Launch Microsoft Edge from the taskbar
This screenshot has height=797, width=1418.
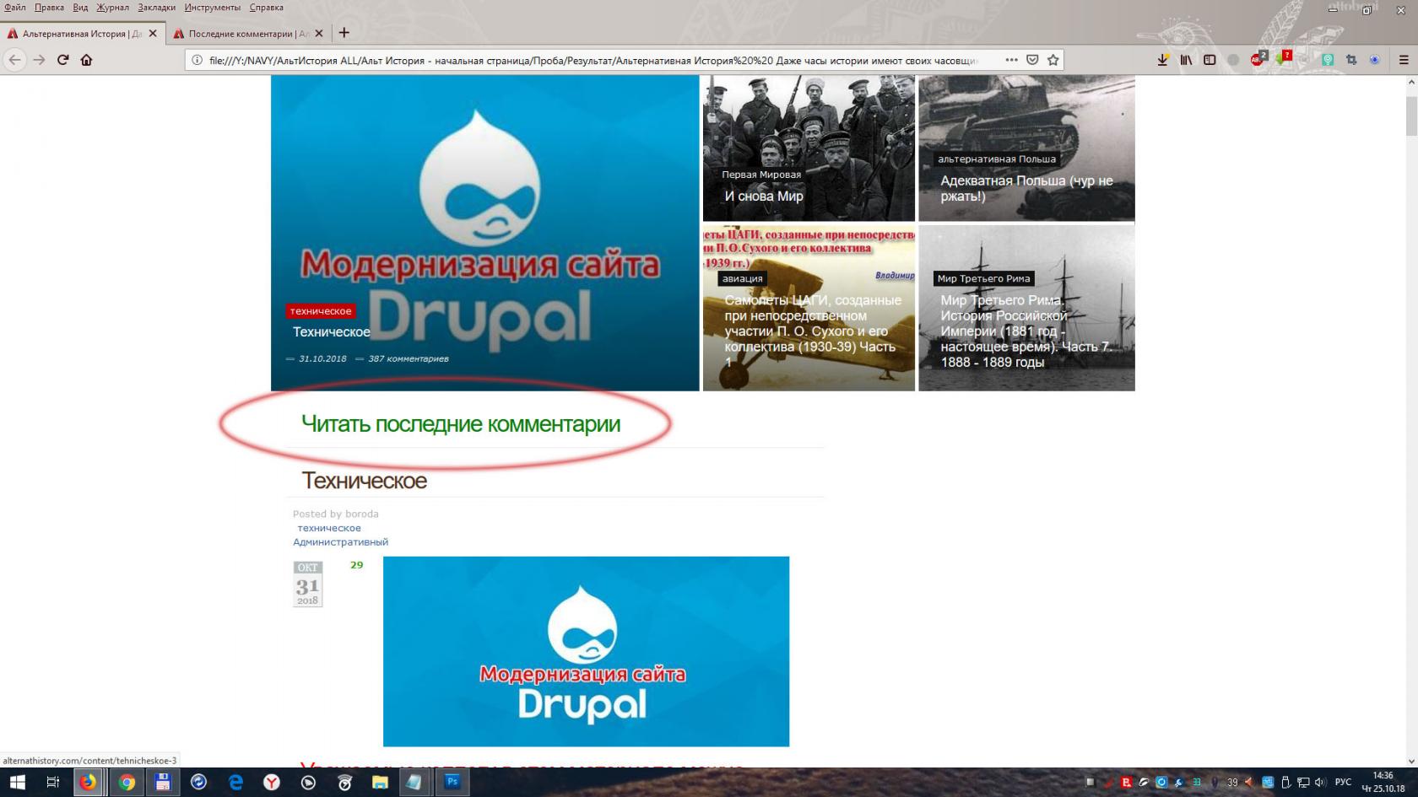tap(235, 782)
